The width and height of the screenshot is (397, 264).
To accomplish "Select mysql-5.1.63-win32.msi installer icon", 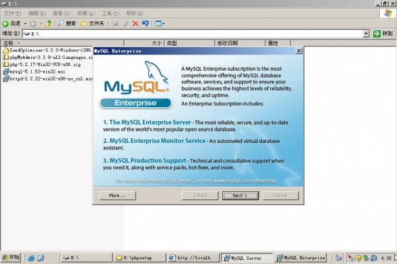I will (5, 71).
